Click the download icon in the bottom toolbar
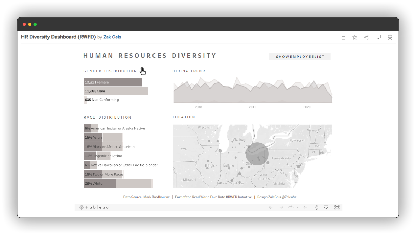The image size is (416, 235). pos(326,207)
